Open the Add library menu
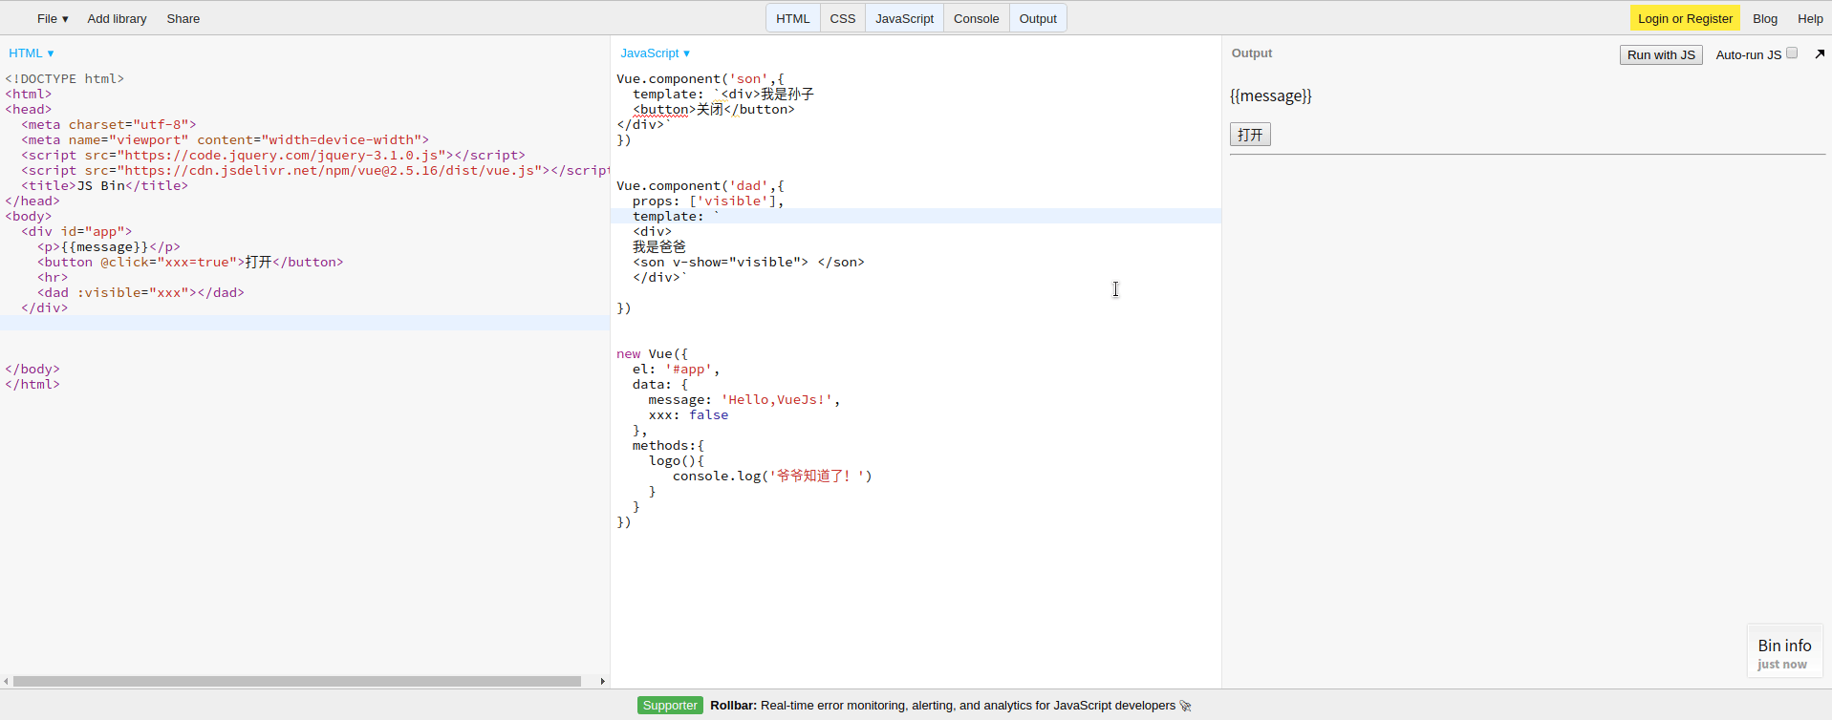Screen dimensions: 1832x720 coord(117,18)
